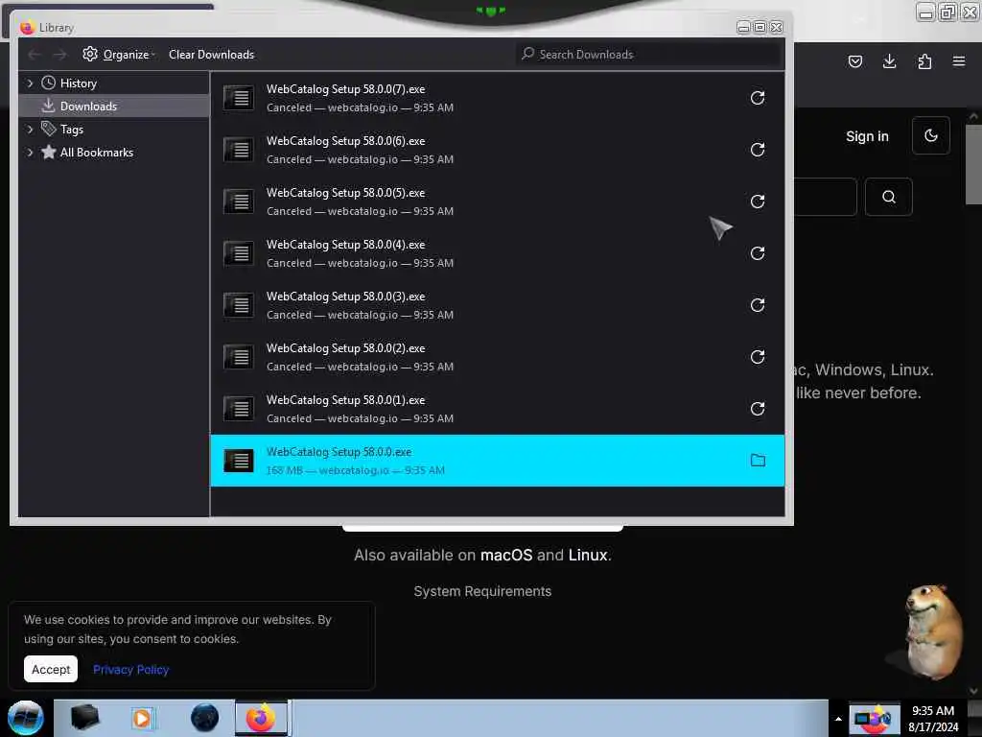The height and width of the screenshot is (737, 982).
Task: Open the Windows Start orb
Action: pyautogui.click(x=26, y=718)
